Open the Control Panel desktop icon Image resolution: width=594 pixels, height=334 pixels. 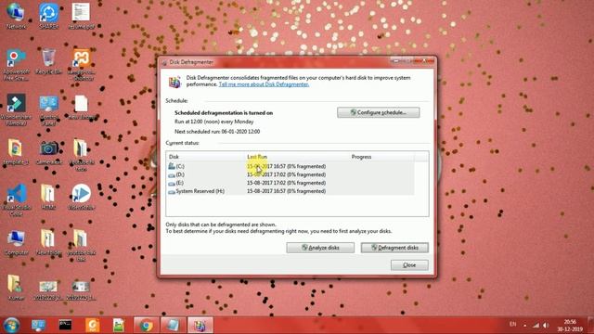coord(49,109)
